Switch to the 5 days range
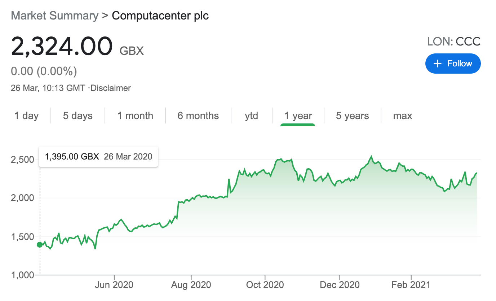This screenshot has height=301, width=496. 78,116
